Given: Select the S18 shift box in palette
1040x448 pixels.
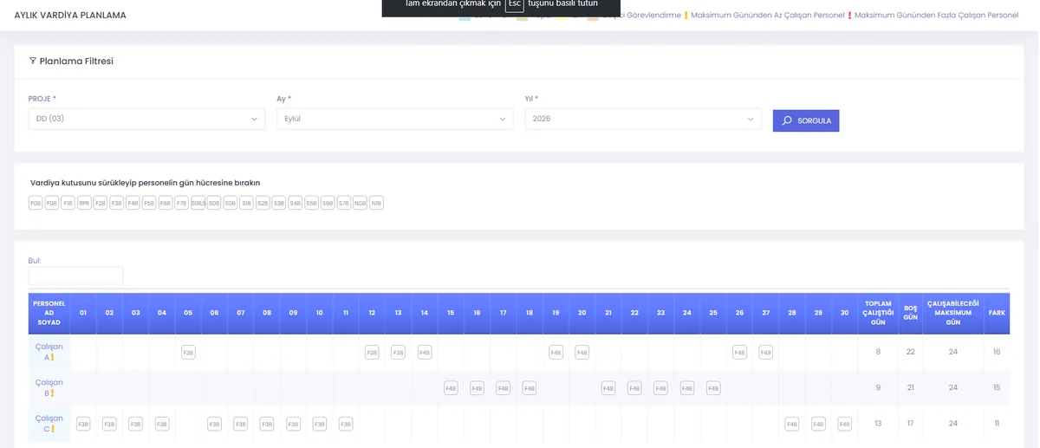Looking at the screenshot, I should click(x=246, y=203).
